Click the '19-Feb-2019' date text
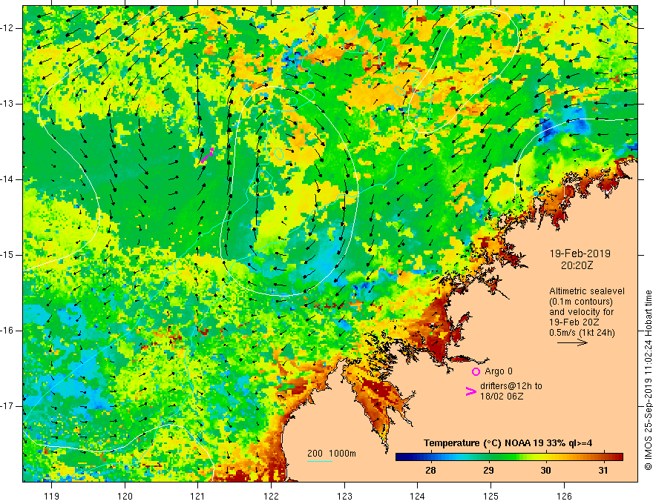Viewport: 653px width, 504px height. [x=580, y=253]
